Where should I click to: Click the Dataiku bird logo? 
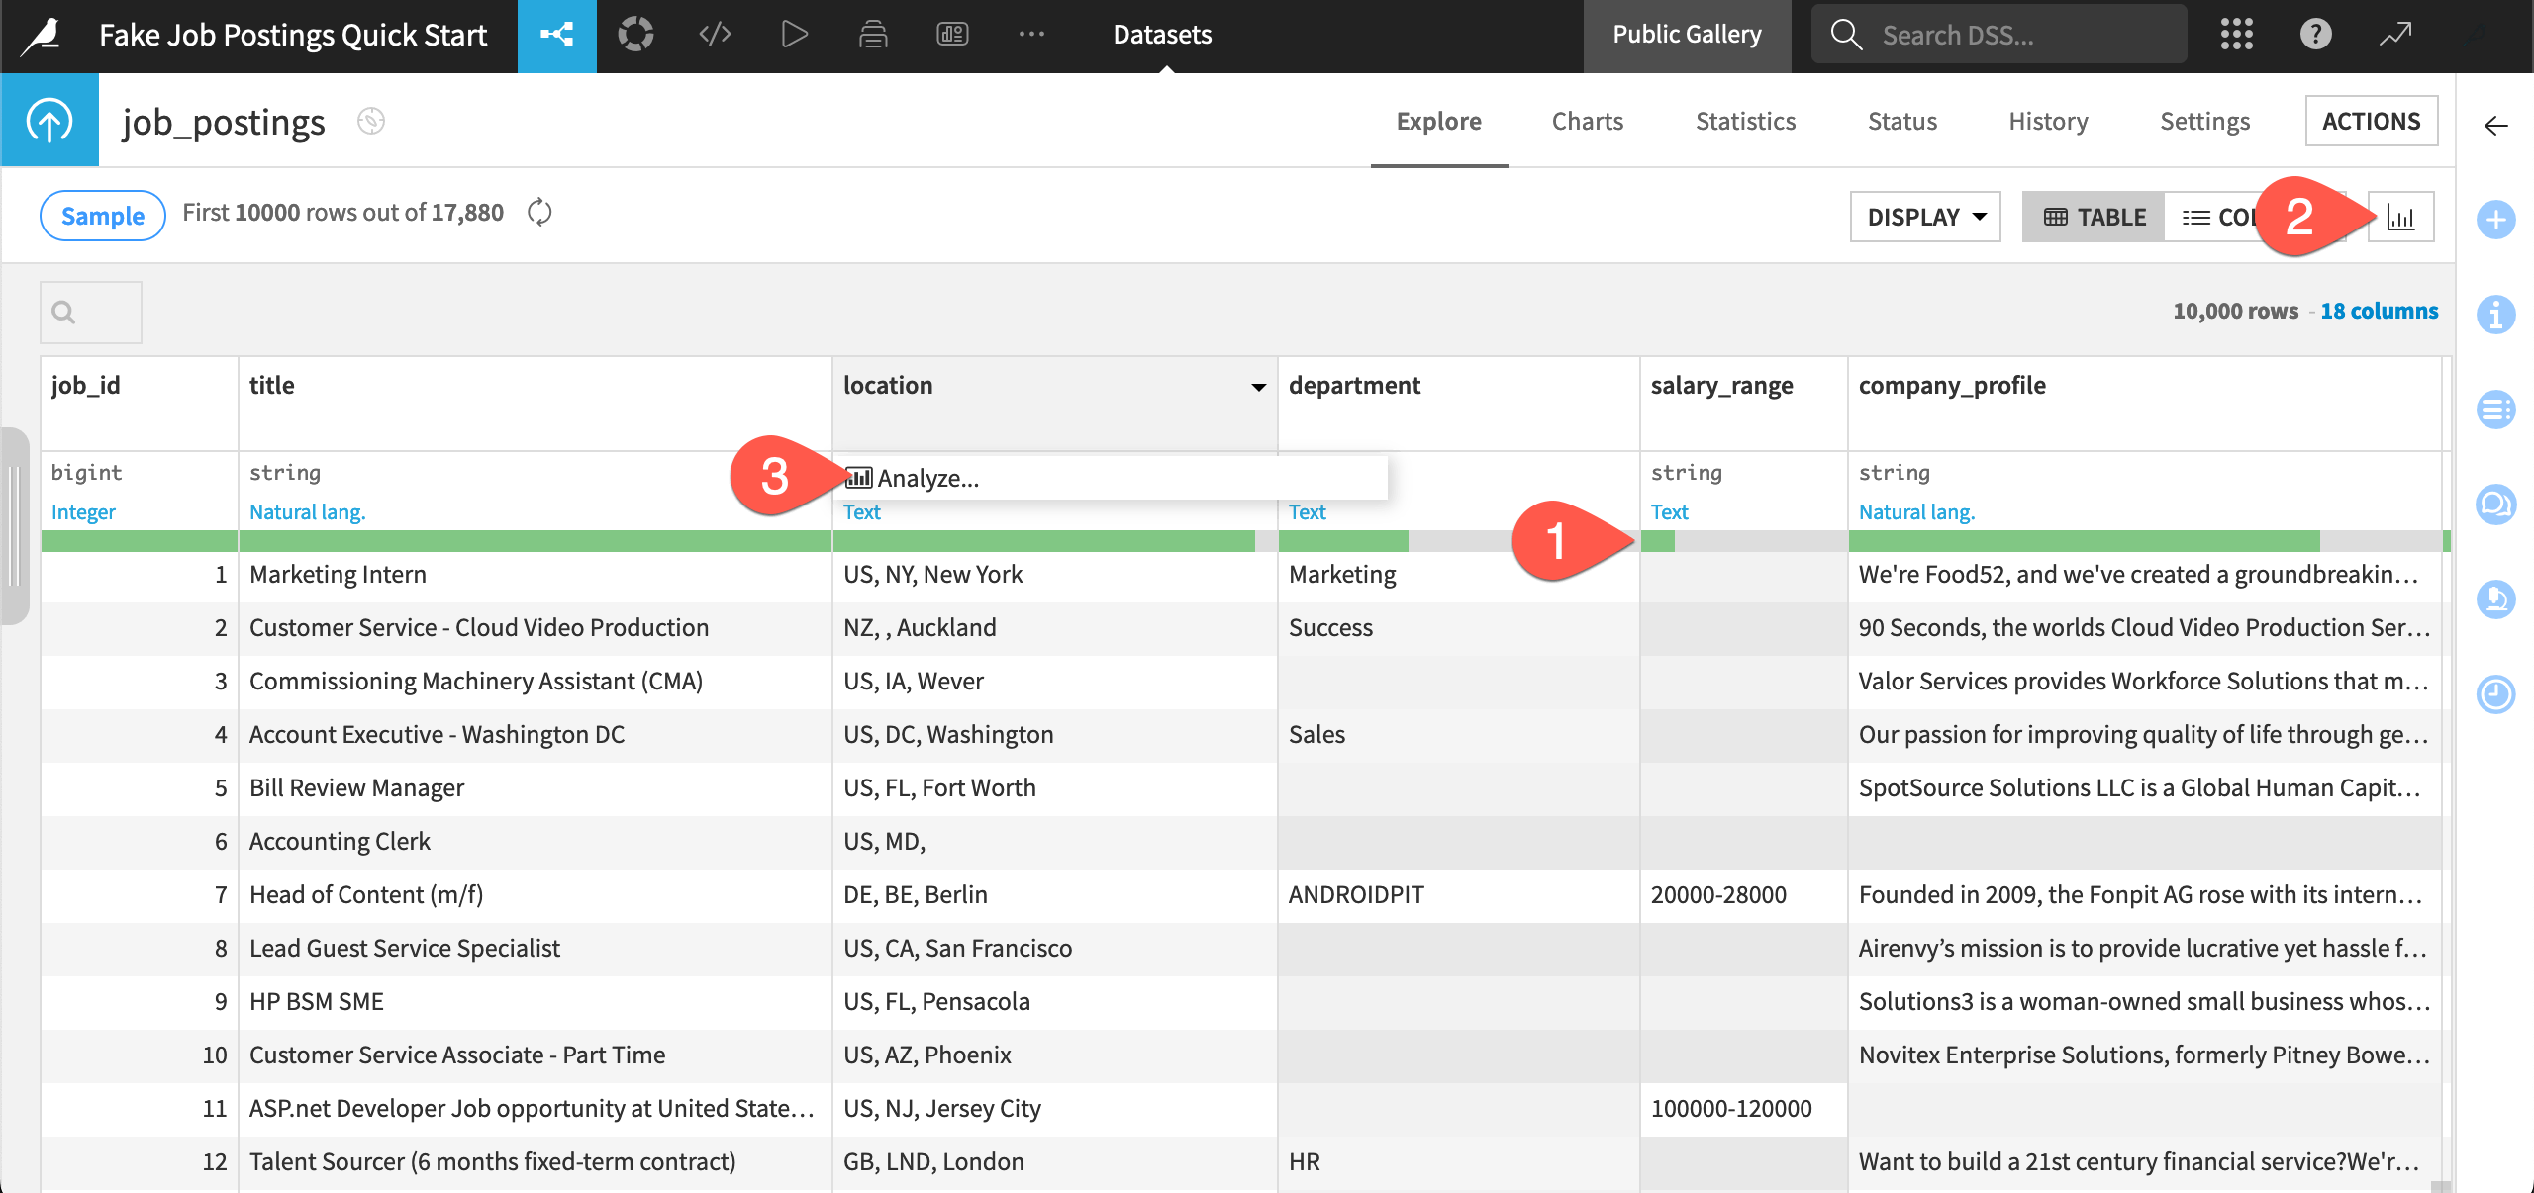point(43,36)
